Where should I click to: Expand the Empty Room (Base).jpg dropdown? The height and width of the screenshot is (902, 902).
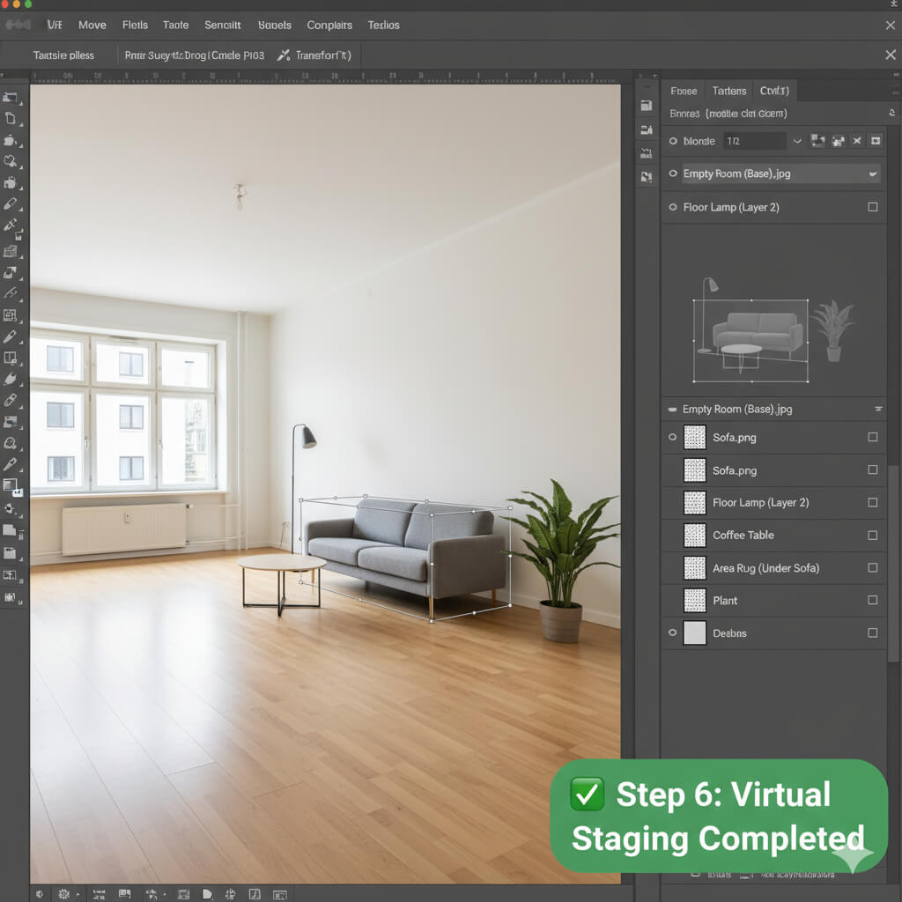[x=872, y=174]
